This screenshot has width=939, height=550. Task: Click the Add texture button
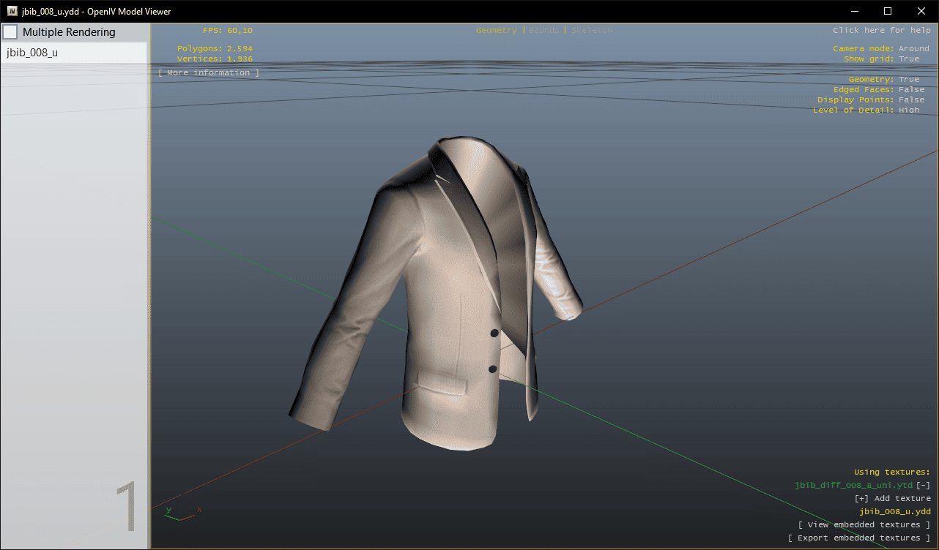coord(892,499)
